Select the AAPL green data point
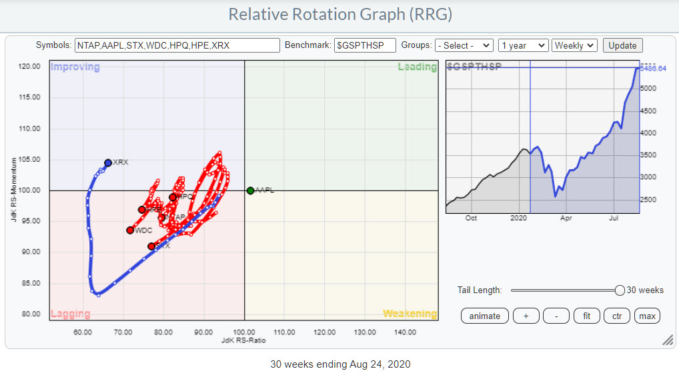This screenshot has height=373, width=679. pos(250,190)
